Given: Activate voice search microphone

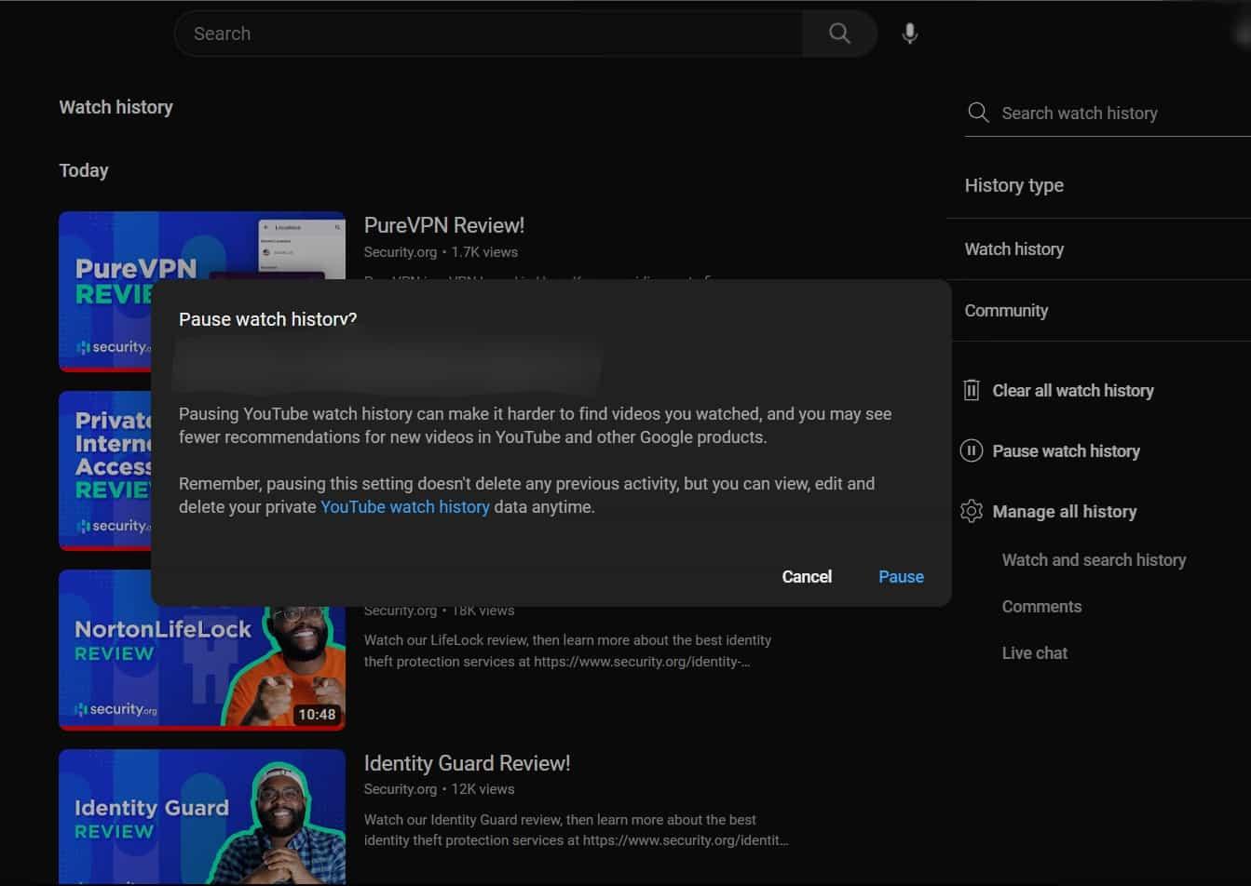Looking at the screenshot, I should tap(910, 34).
